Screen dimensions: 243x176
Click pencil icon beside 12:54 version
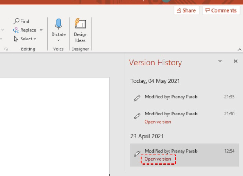pyautogui.click(x=137, y=153)
